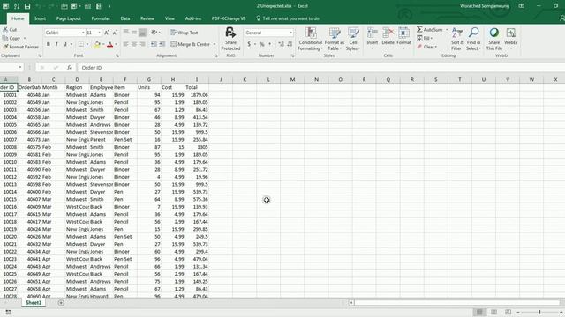The width and height of the screenshot is (565, 317).
Task: Apply the yellow fill color
Action: (x=96, y=44)
